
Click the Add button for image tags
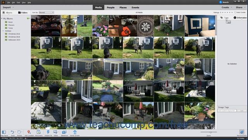242,110
